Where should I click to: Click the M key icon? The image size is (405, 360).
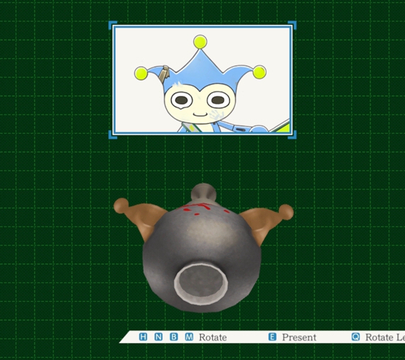(x=189, y=337)
